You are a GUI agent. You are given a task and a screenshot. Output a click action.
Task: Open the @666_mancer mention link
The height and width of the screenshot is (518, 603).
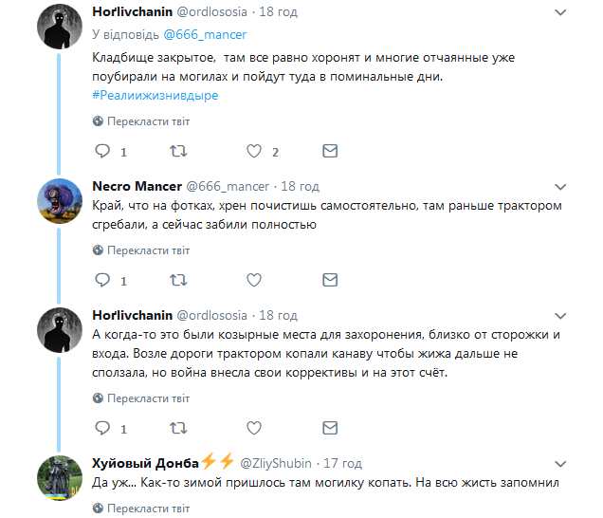(205, 34)
